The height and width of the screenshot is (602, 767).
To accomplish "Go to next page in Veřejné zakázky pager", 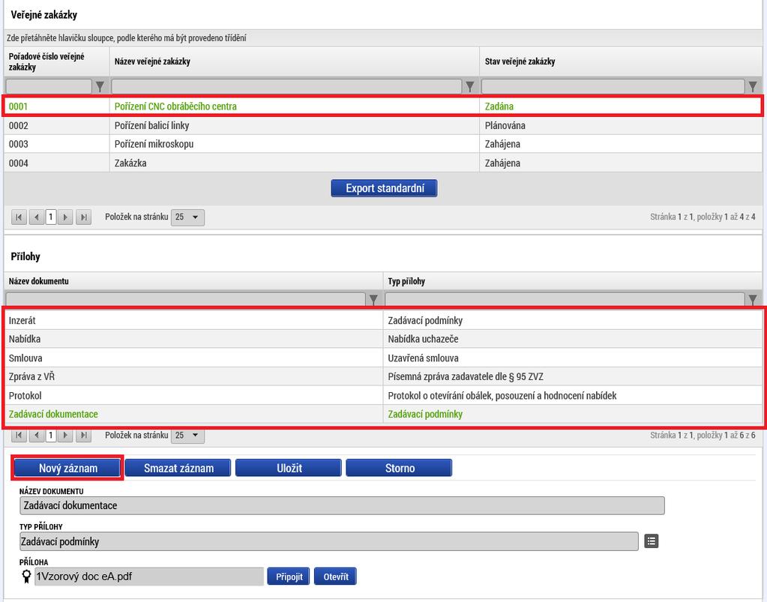I will click(x=65, y=217).
